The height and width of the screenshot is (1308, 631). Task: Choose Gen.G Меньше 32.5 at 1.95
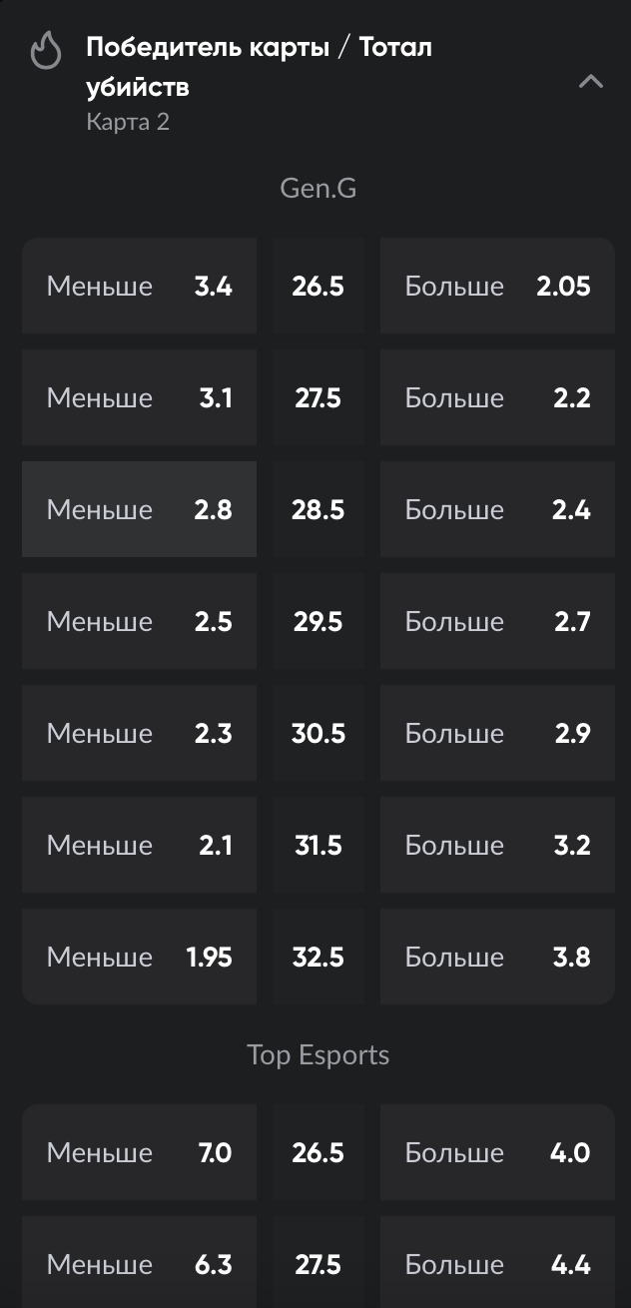pos(139,957)
